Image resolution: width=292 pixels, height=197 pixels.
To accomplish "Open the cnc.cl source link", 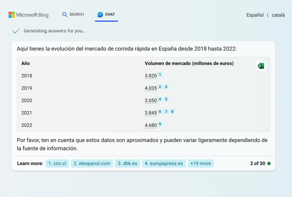I will point(57,163).
